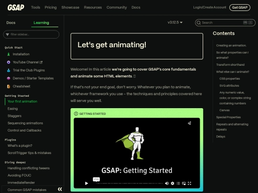Viewport: 258px width, 193px height.
Task: Open the Staggers sidebar link
Action: [x=14, y=116]
